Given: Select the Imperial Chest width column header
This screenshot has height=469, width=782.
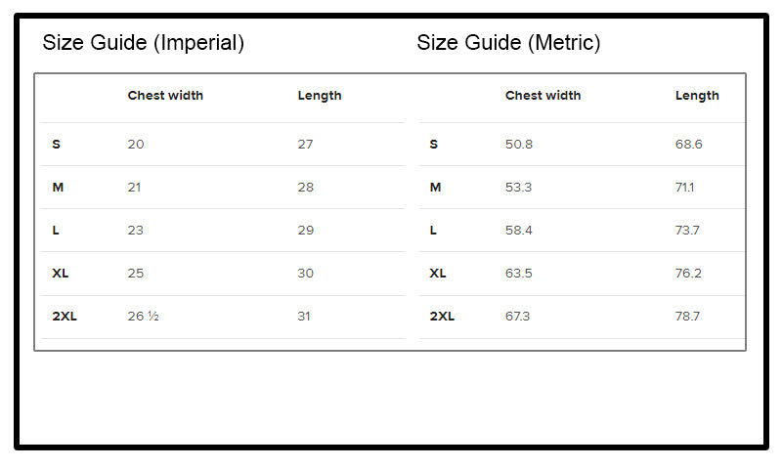Looking at the screenshot, I should point(165,96).
